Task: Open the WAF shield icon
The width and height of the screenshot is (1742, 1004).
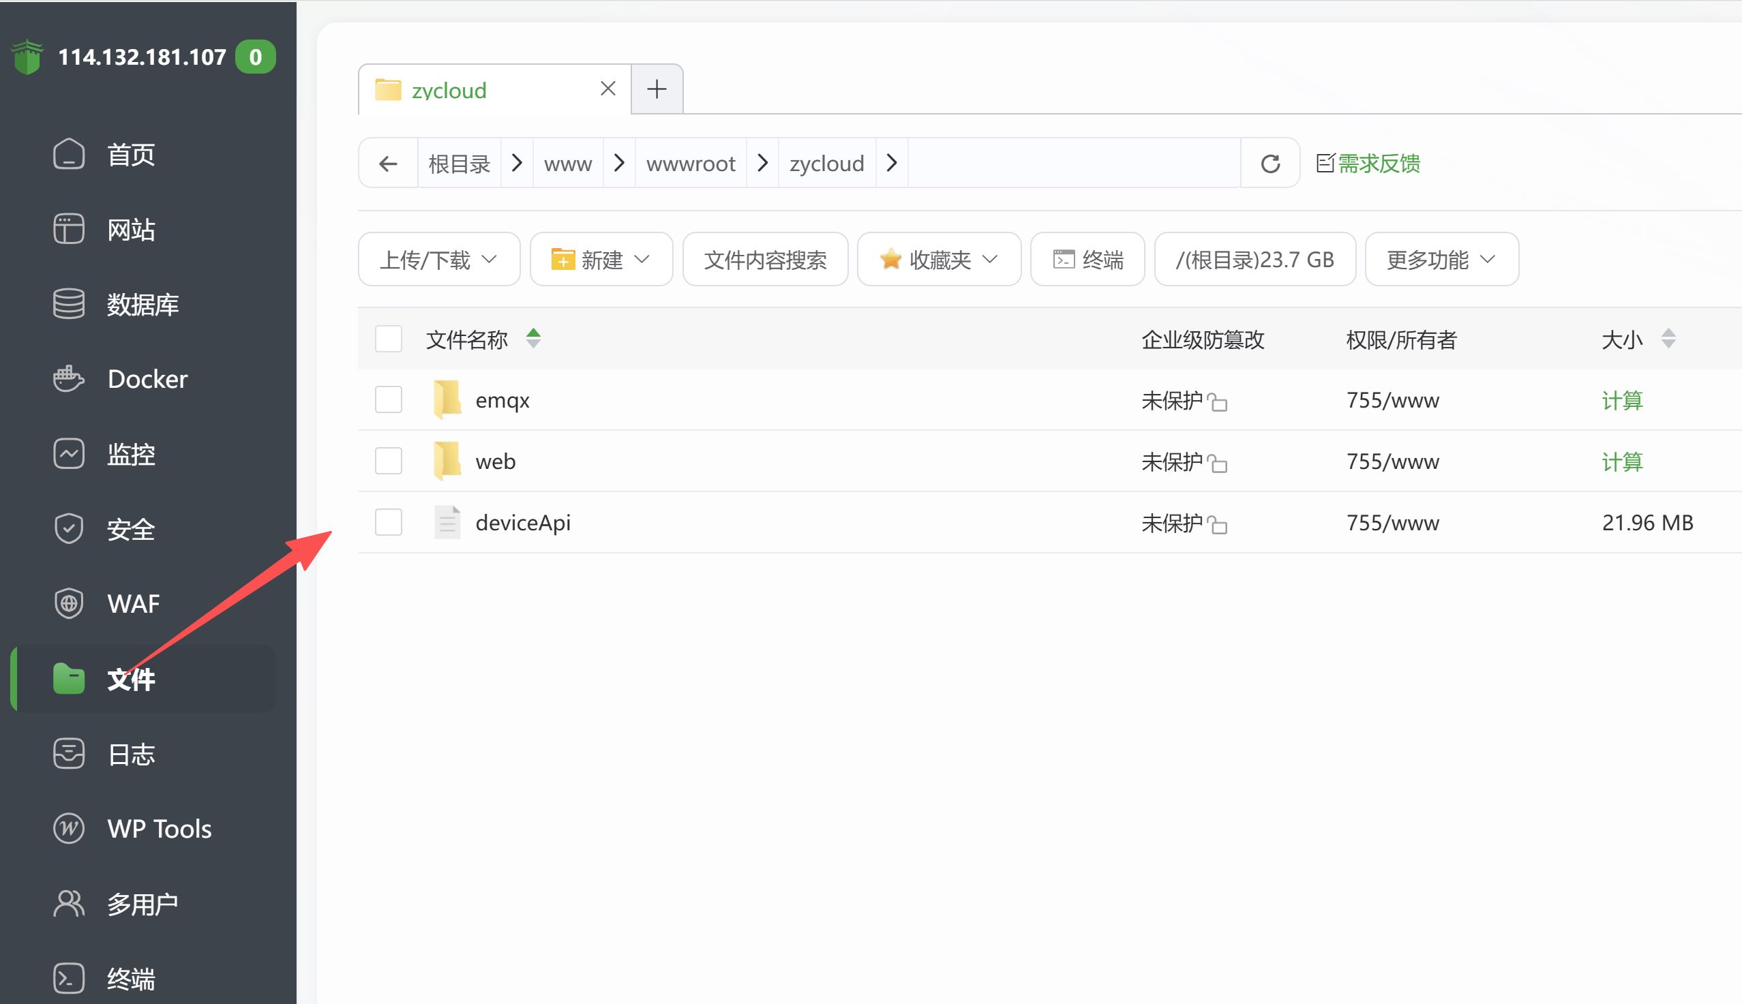Action: click(68, 603)
